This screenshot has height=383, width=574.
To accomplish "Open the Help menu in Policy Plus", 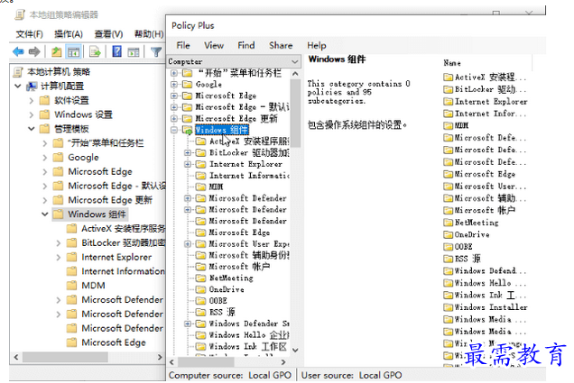I will tap(317, 45).
